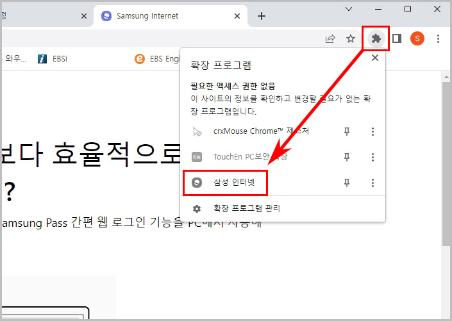Minimize the Chrome window
The width and height of the screenshot is (452, 321).
(x=378, y=9)
